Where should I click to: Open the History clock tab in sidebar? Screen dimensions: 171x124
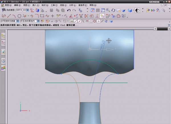[3, 61]
